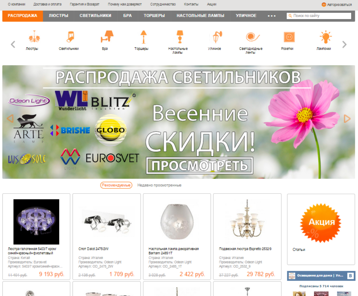Open the РАСПРОДАЖА menu tab

click(22, 16)
